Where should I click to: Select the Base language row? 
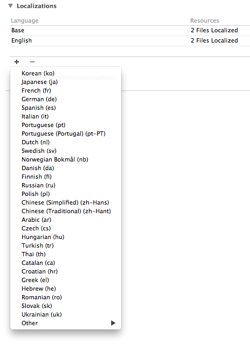[x=130, y=30]
